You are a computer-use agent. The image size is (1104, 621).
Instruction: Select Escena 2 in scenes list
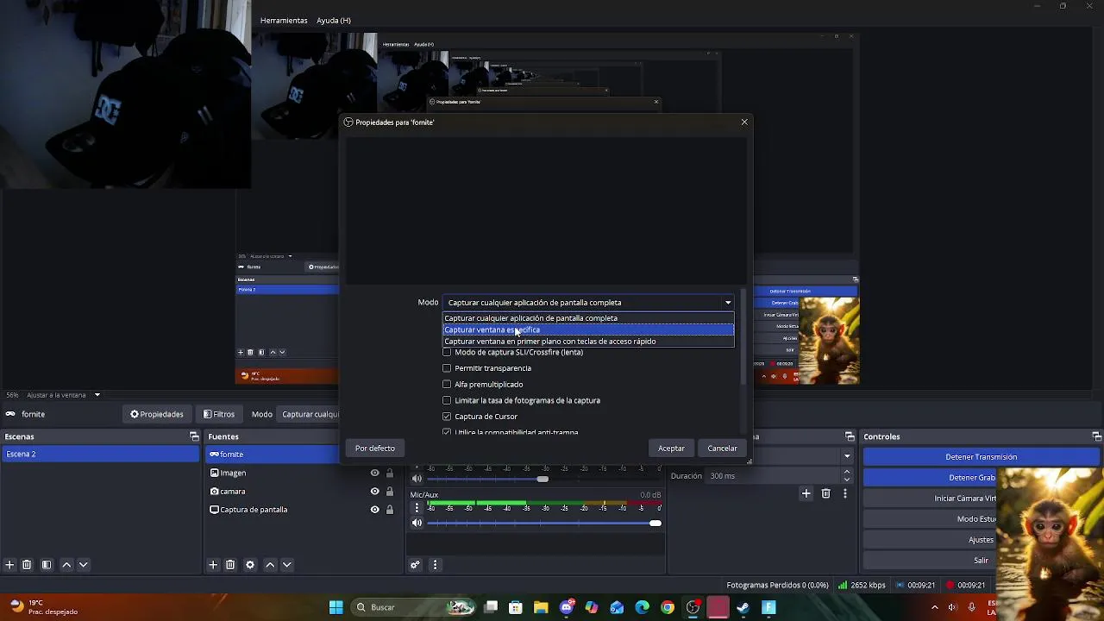point(100,454)
